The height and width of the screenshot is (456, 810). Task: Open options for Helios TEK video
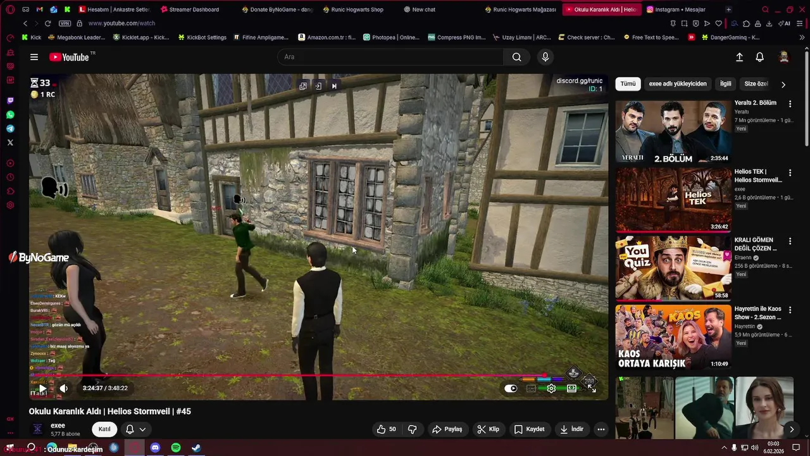pyautogui.click(x=790, y=172)
